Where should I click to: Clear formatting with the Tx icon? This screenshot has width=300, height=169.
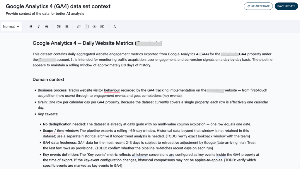click(115, 27)
